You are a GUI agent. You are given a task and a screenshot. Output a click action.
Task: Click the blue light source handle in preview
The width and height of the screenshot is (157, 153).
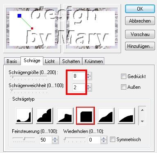(19, 16)
